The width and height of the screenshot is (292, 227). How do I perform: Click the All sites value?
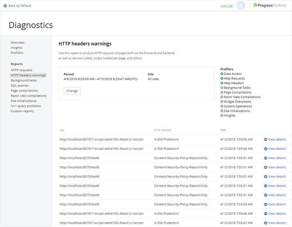click(x=153, y=79)
